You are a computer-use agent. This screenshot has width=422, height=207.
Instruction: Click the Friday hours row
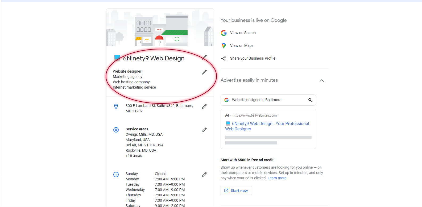pyautogui.click(x=155, y=200)
